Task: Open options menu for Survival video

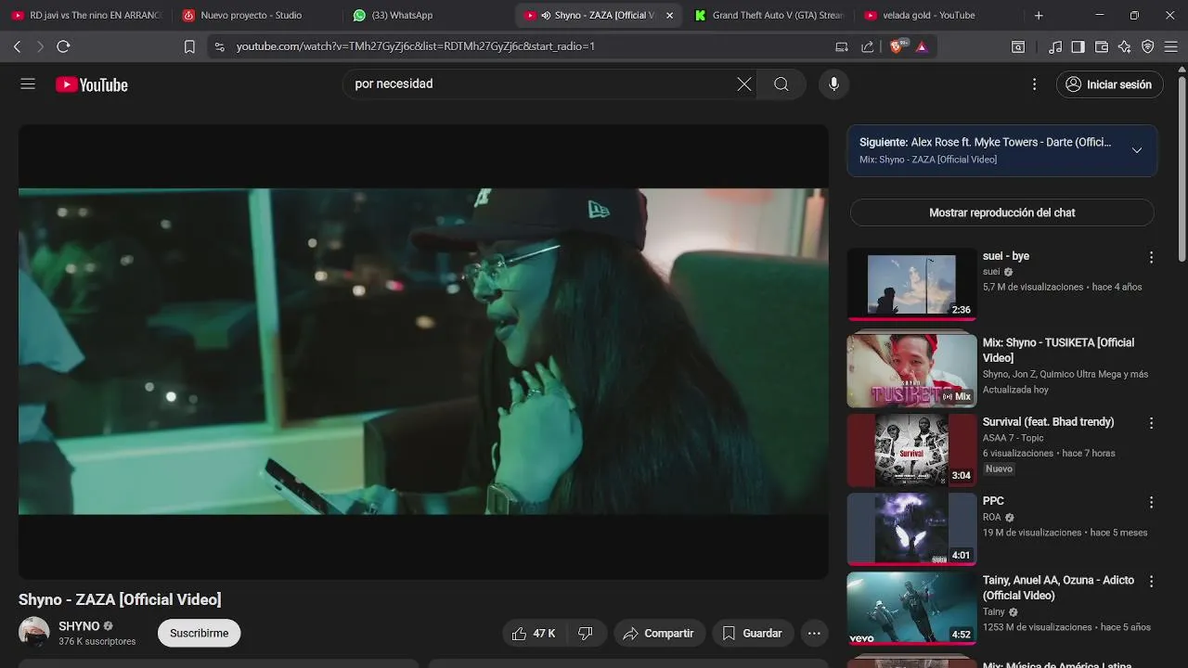Action: pyautogui.click(x=1151, y=423)
